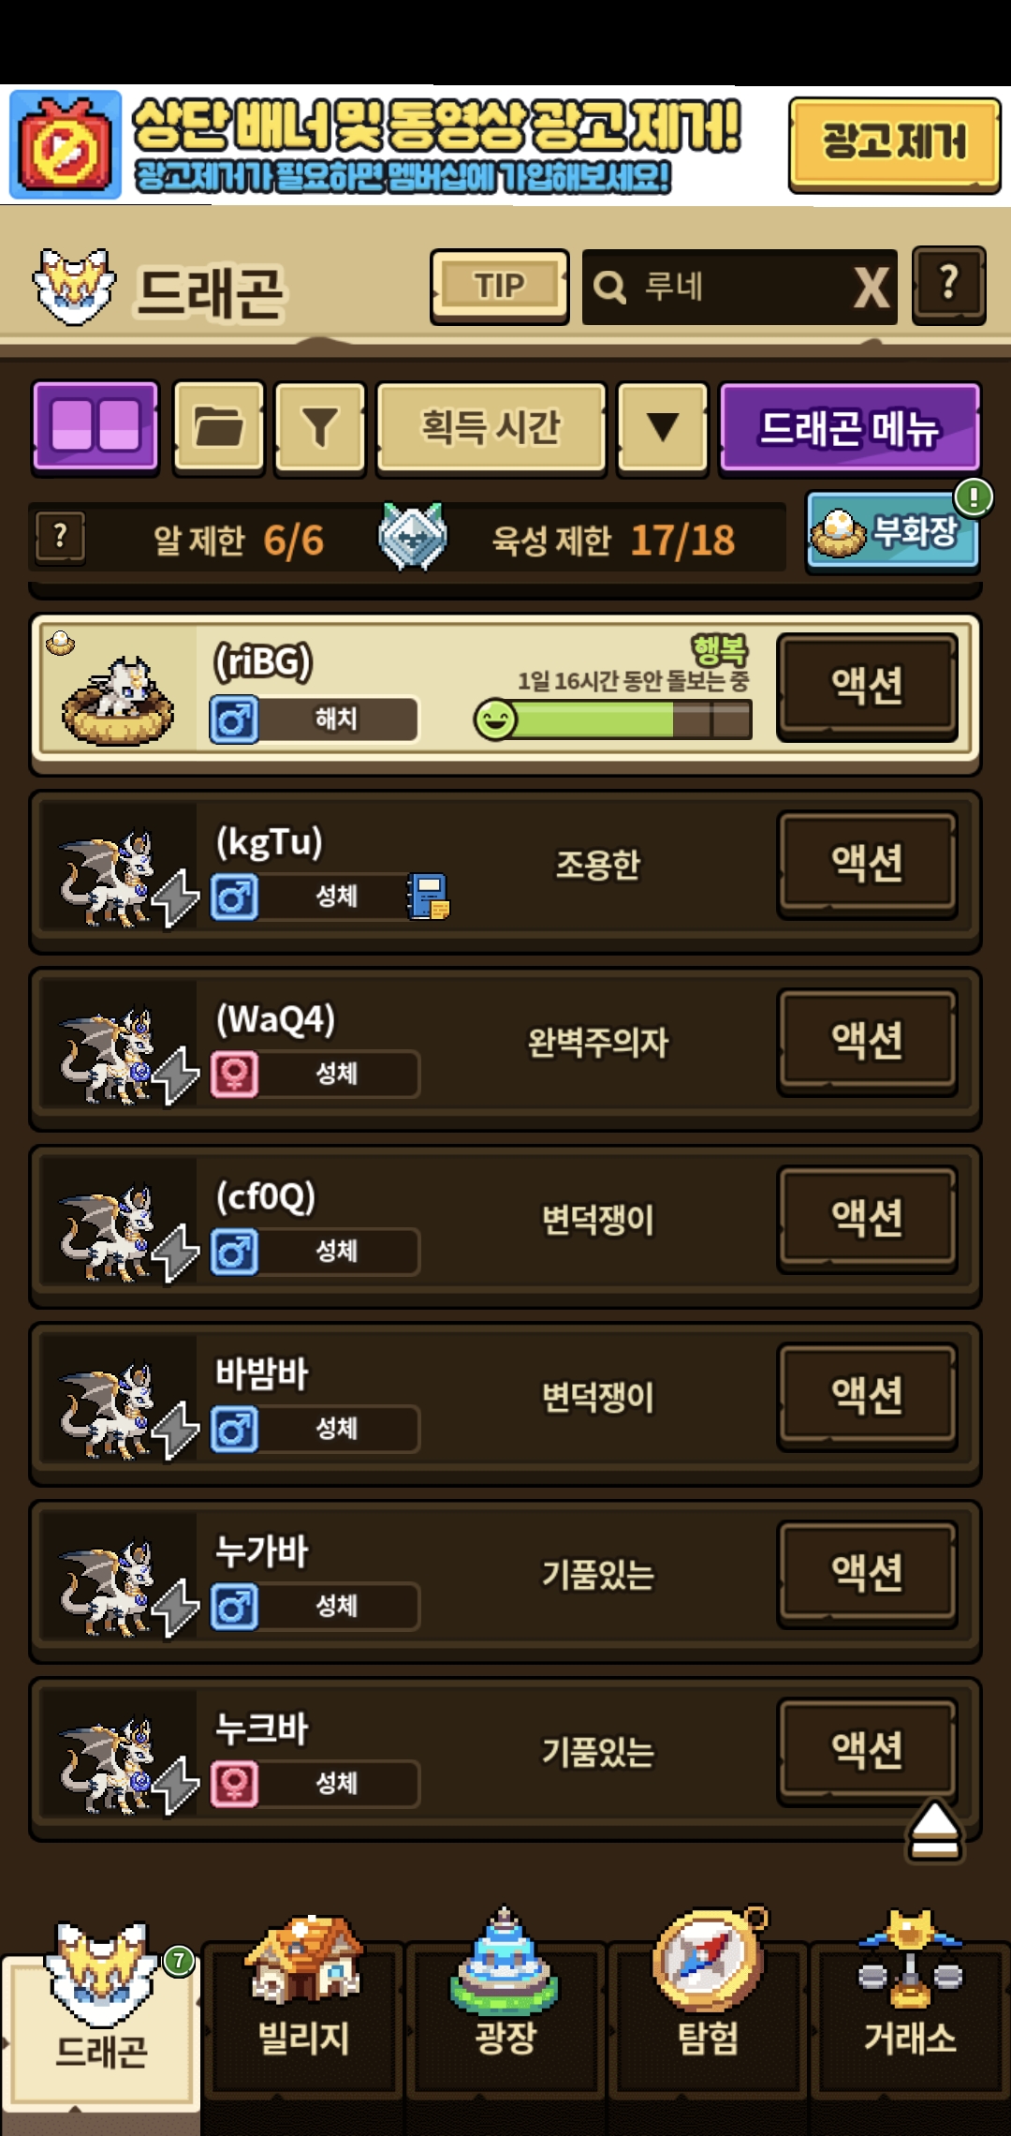Expand the 획득 시간 sort dropdown
Screen dimensions: 1011x2136
pos(491,427)
